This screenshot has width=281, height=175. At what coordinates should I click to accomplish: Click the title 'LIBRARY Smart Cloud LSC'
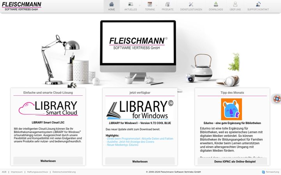(x=48, y=122)
